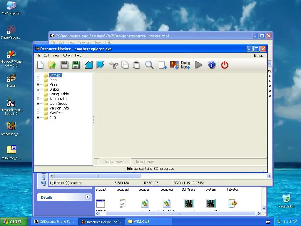The image size is (301, 226).
Task: Open the File menu in Resource Hacker
Action: [38, 55]
